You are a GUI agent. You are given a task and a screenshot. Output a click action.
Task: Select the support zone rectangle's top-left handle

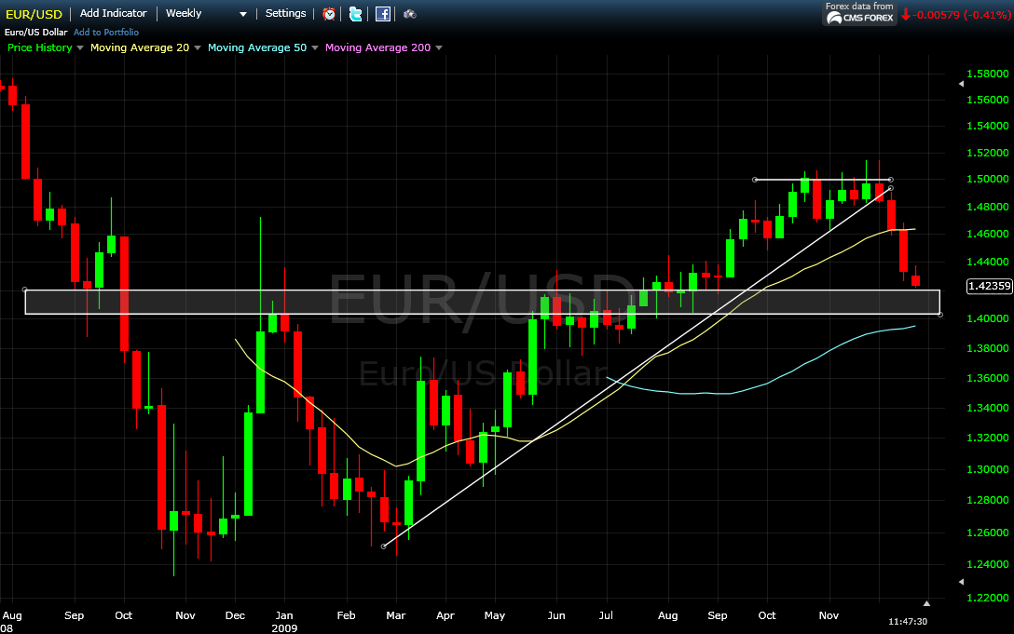[x=24, y=290]
